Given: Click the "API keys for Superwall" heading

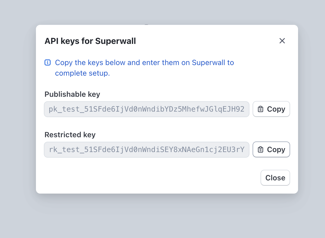Looking at the screenshot, I should click(90, 41).
